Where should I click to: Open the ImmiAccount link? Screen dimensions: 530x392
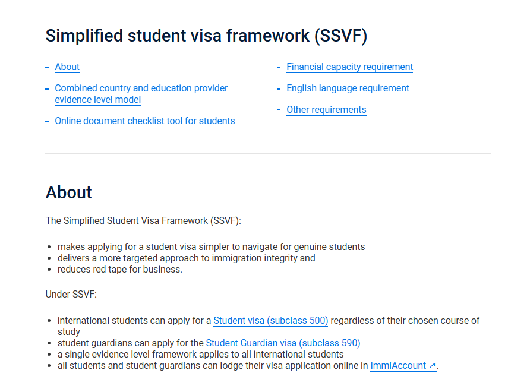pos(398,366)
